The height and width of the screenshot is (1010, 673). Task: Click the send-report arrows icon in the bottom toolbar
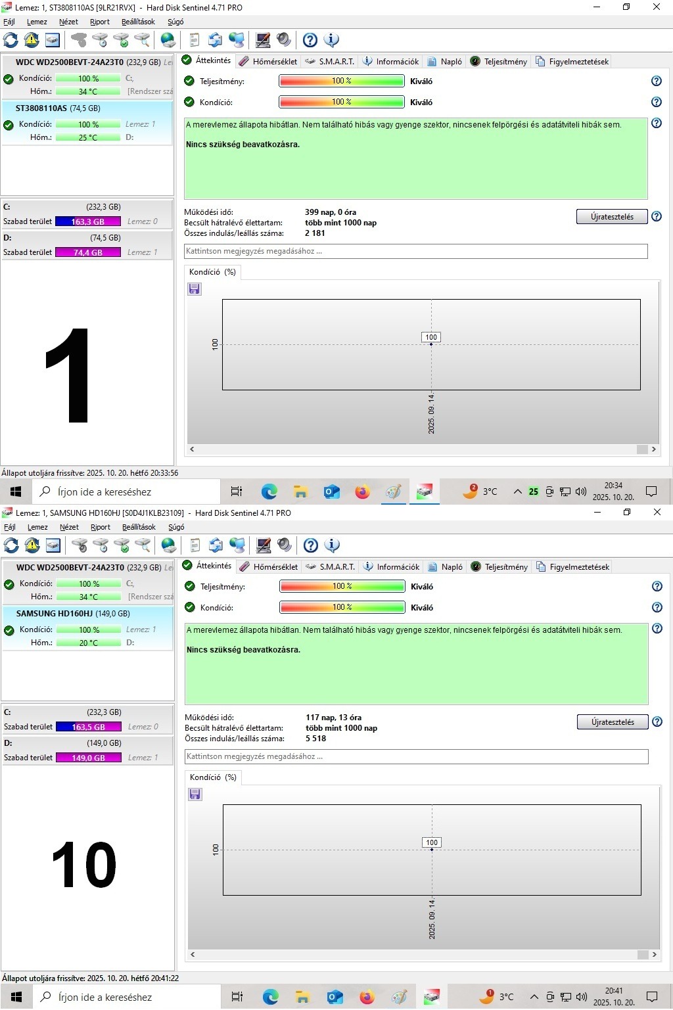tap(216, 545)
